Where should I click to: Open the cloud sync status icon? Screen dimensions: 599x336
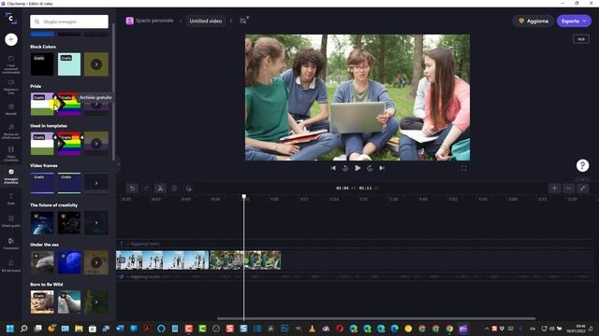coord(243,21)
